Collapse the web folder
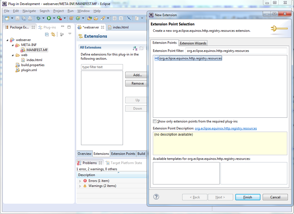This screenshot has height=214, width=294. coord(13,55)
